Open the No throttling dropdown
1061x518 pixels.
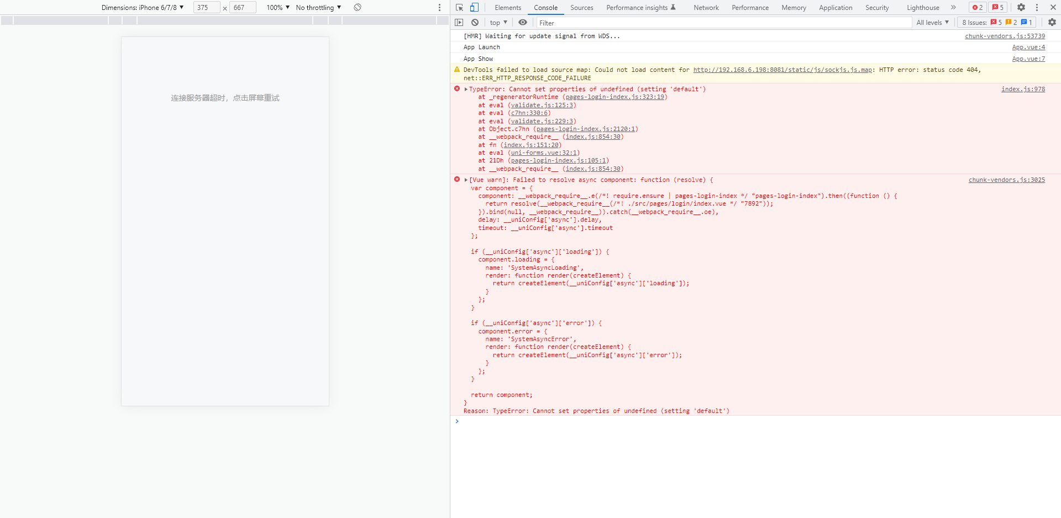tap(318, 8)
